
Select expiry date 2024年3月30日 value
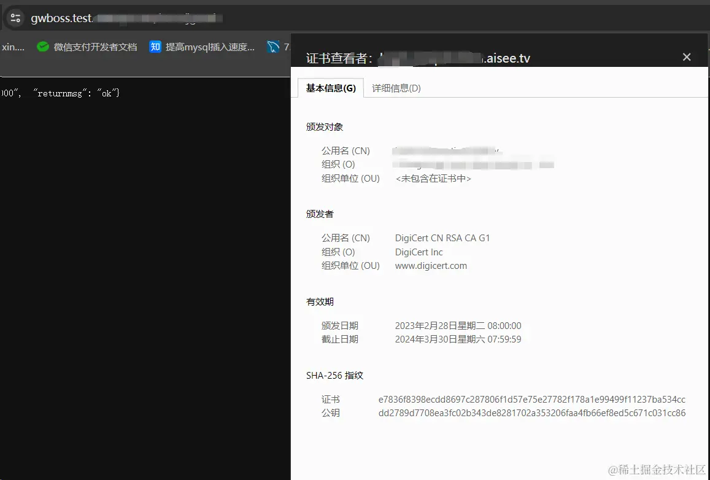(458, 339)
